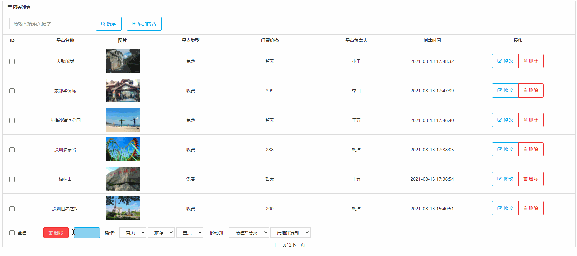Go to the 下一页 next page link
Screen dimensions: 577x256
click(x=298, y=245)
